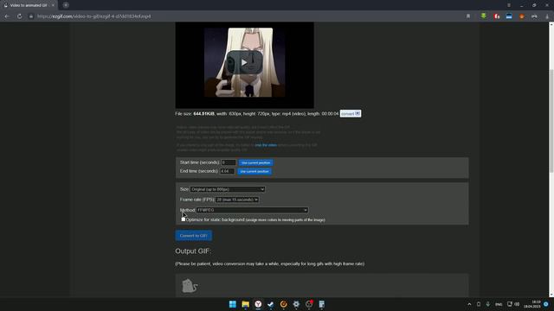Open the Method dropdown
554x311 pixels.
[252, 210]
